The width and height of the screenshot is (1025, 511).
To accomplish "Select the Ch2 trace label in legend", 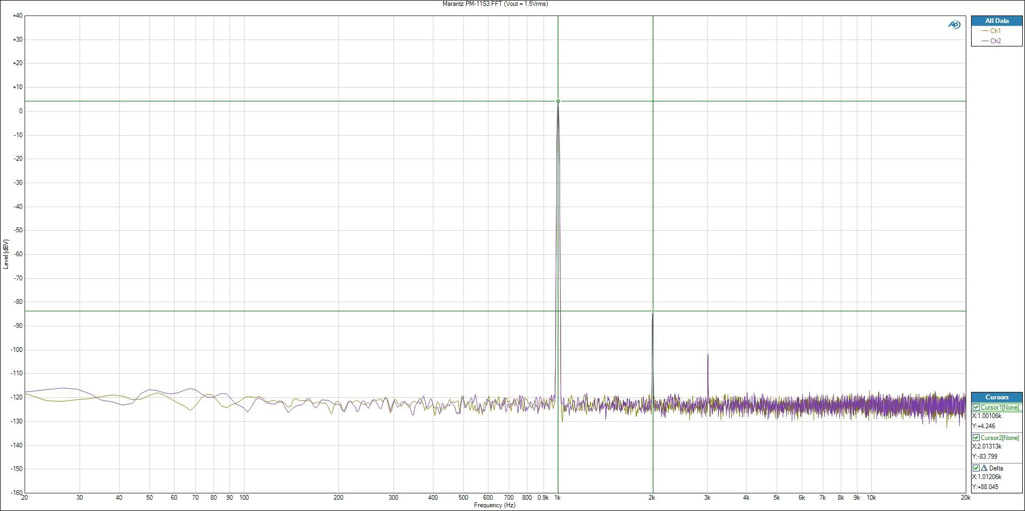I will pyautogui.click(x=996, y=41).
